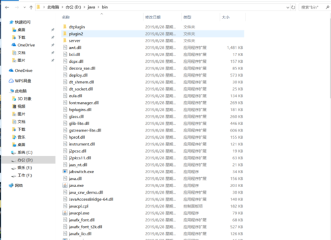Click the Back navigation arrow
The image size is (331, 240).
coord(7,7)
